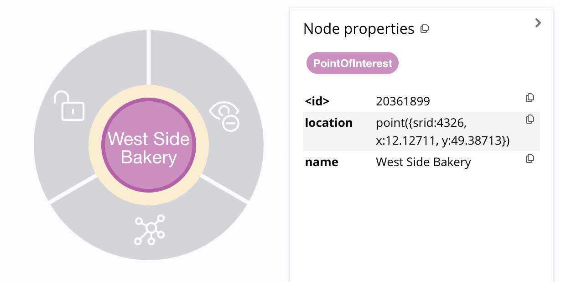Click the location property key
Viewport: 561px width, 282px height.
point(328,123)
